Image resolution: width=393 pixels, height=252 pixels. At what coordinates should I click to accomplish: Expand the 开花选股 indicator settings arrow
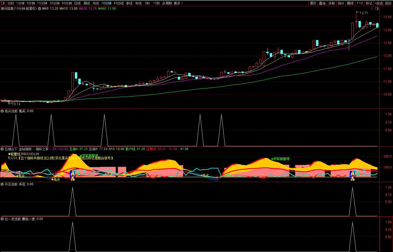[x=2, y=184]
